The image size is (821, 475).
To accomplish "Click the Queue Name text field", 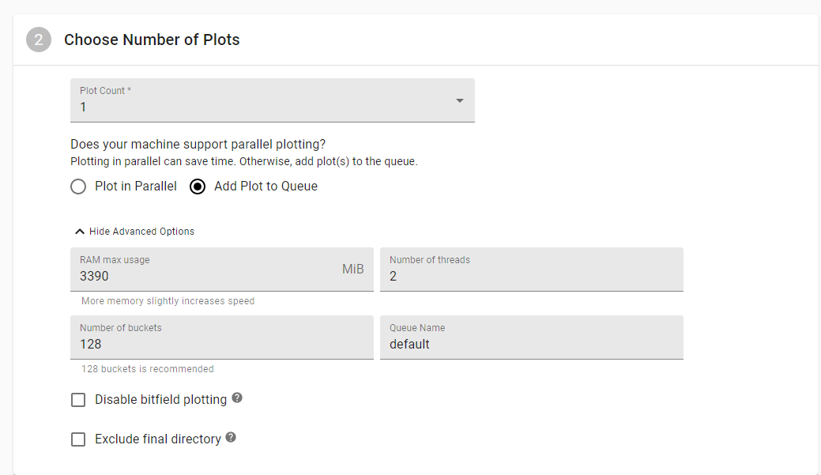I will click(532, 337).
